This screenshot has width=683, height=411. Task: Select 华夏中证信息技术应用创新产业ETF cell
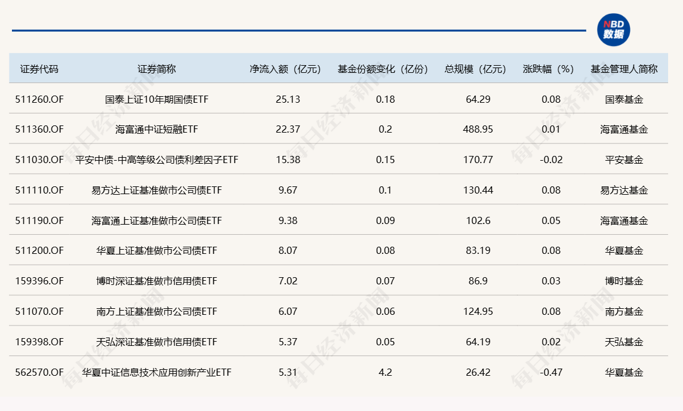(156, 373)
